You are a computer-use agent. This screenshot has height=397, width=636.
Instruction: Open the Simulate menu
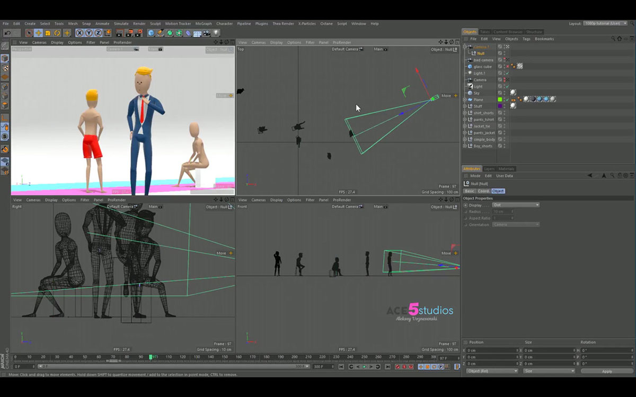pyautogui.click(x=120, y=23)
